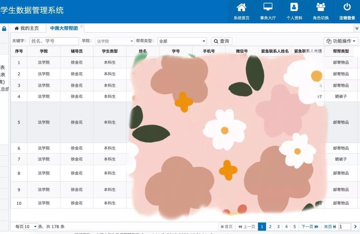Open 事务大厅 monitor icon

(x=268, y=7)
